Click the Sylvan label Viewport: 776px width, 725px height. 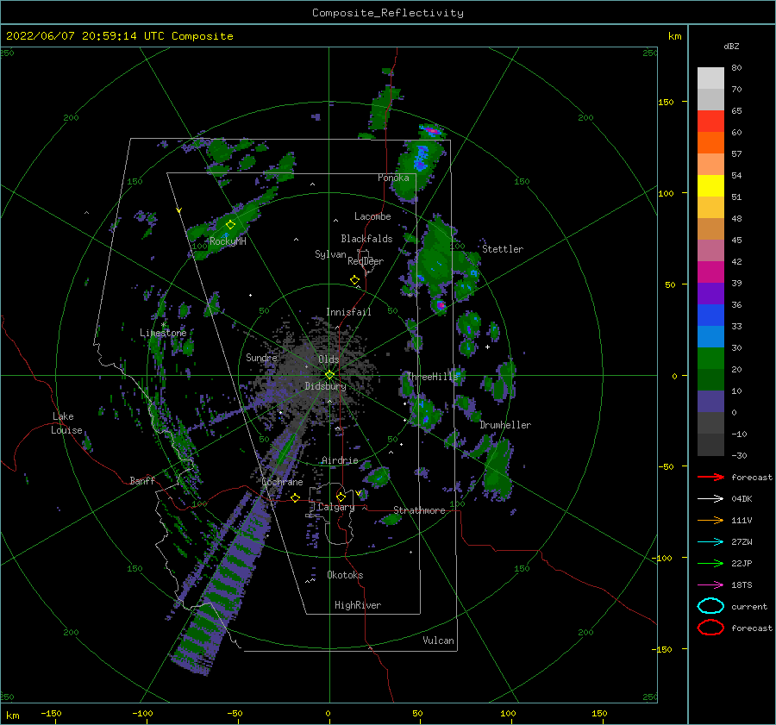coord(330,254)
